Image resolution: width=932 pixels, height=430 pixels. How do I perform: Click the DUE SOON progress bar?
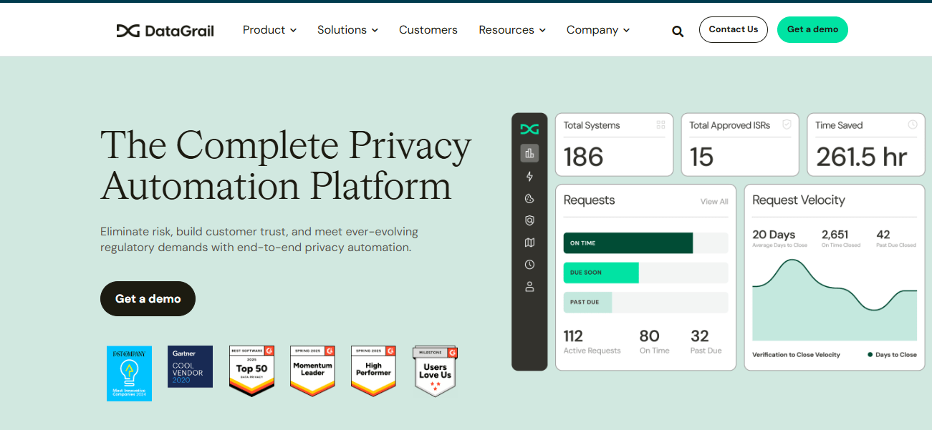(x=645, y=273)
